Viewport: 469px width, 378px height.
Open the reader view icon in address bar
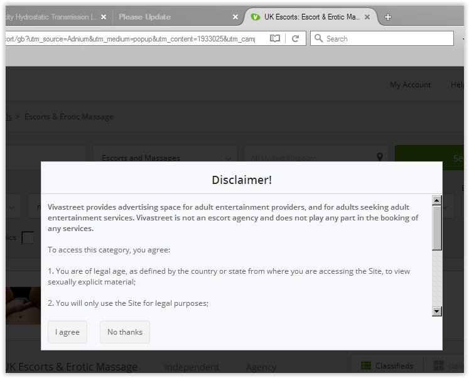click(x=274, y=38)
